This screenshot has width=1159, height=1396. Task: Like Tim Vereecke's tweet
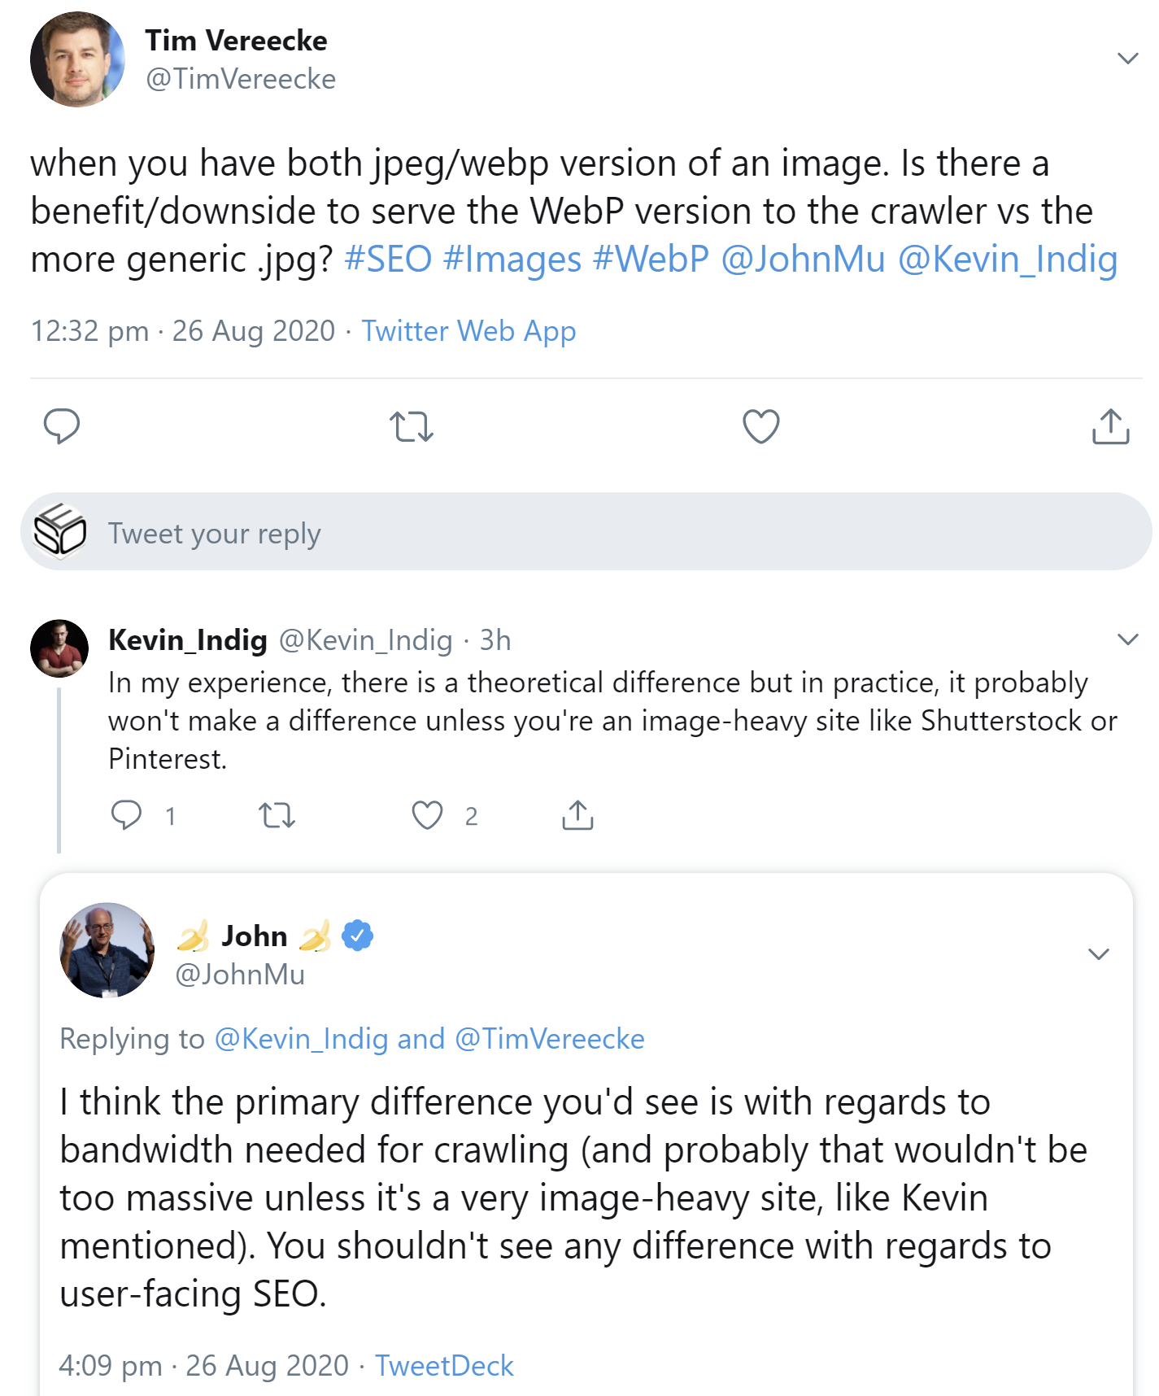point(760,425)
